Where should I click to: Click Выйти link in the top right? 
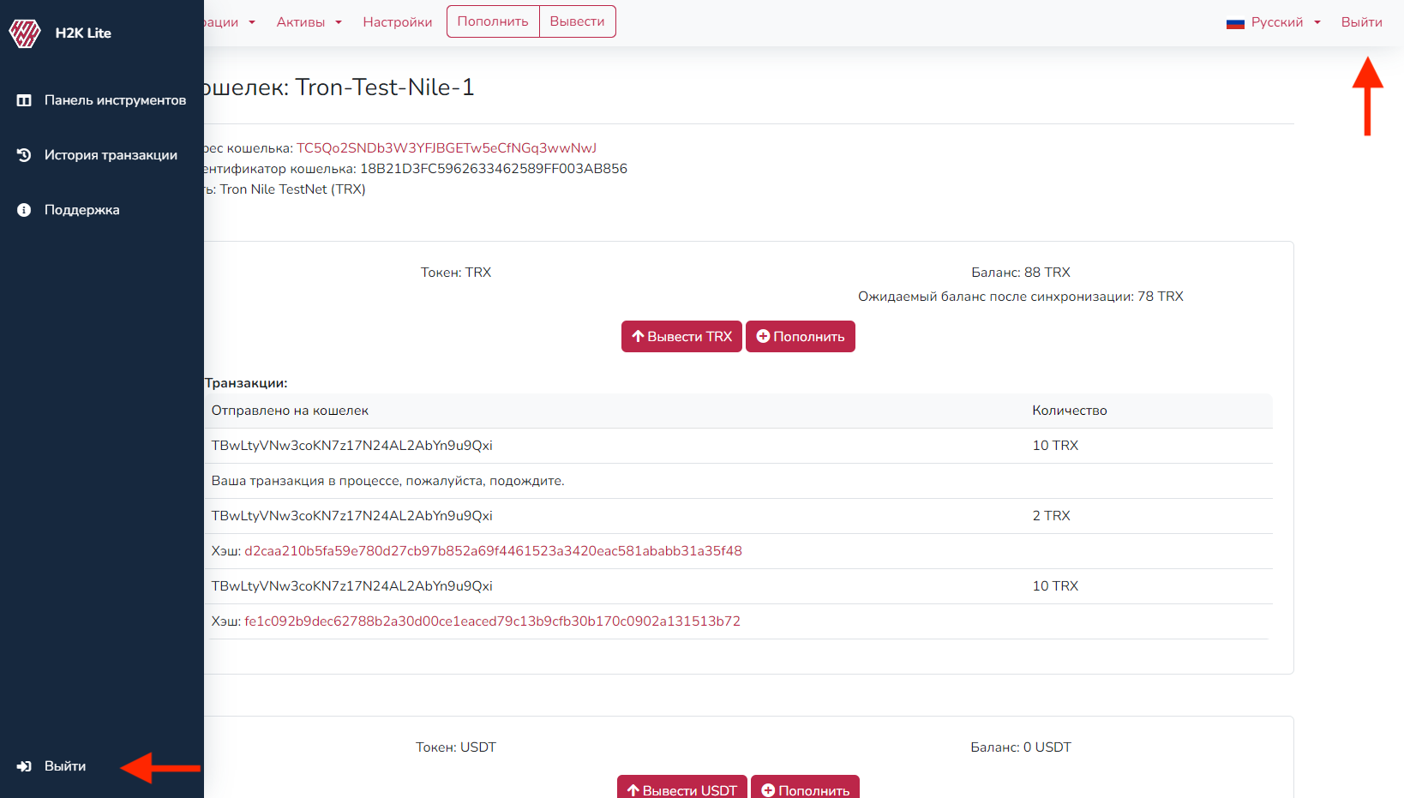1361,22
